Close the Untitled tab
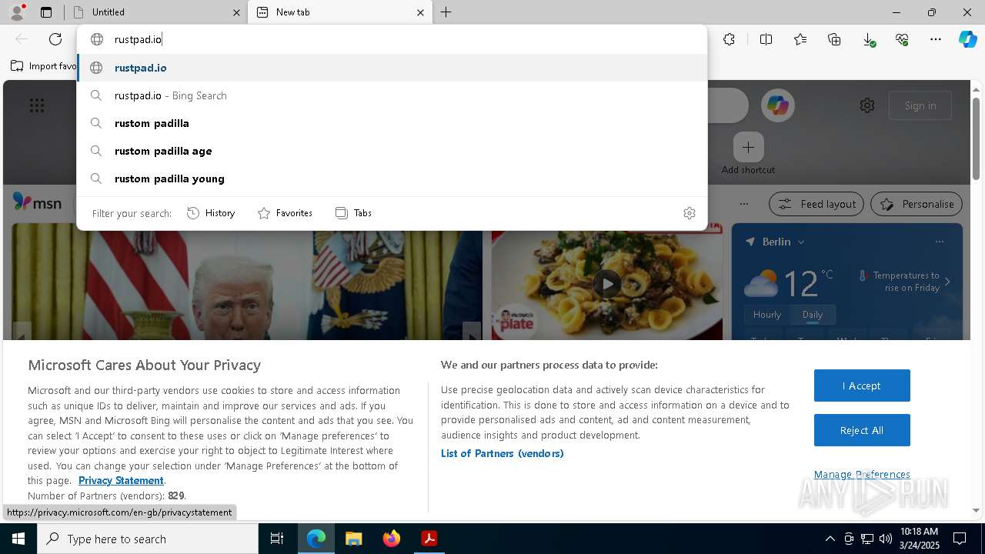This screenshot has height=554, width=985. (x=236, y=12)
